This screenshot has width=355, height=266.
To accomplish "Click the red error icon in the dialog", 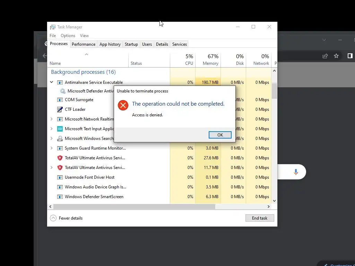I will pyautogui.click(x=123, y=105).
